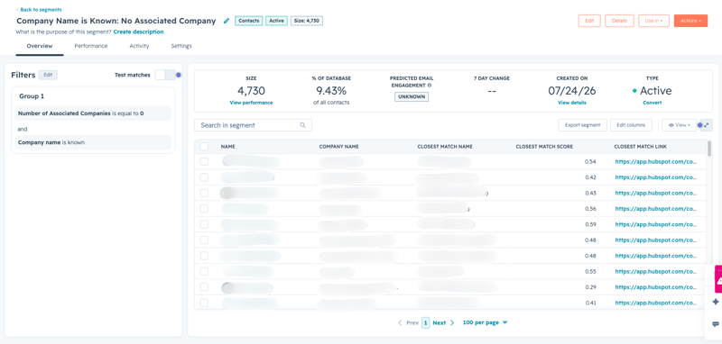Click the Closest Match Name column header

tap(445, 147)
